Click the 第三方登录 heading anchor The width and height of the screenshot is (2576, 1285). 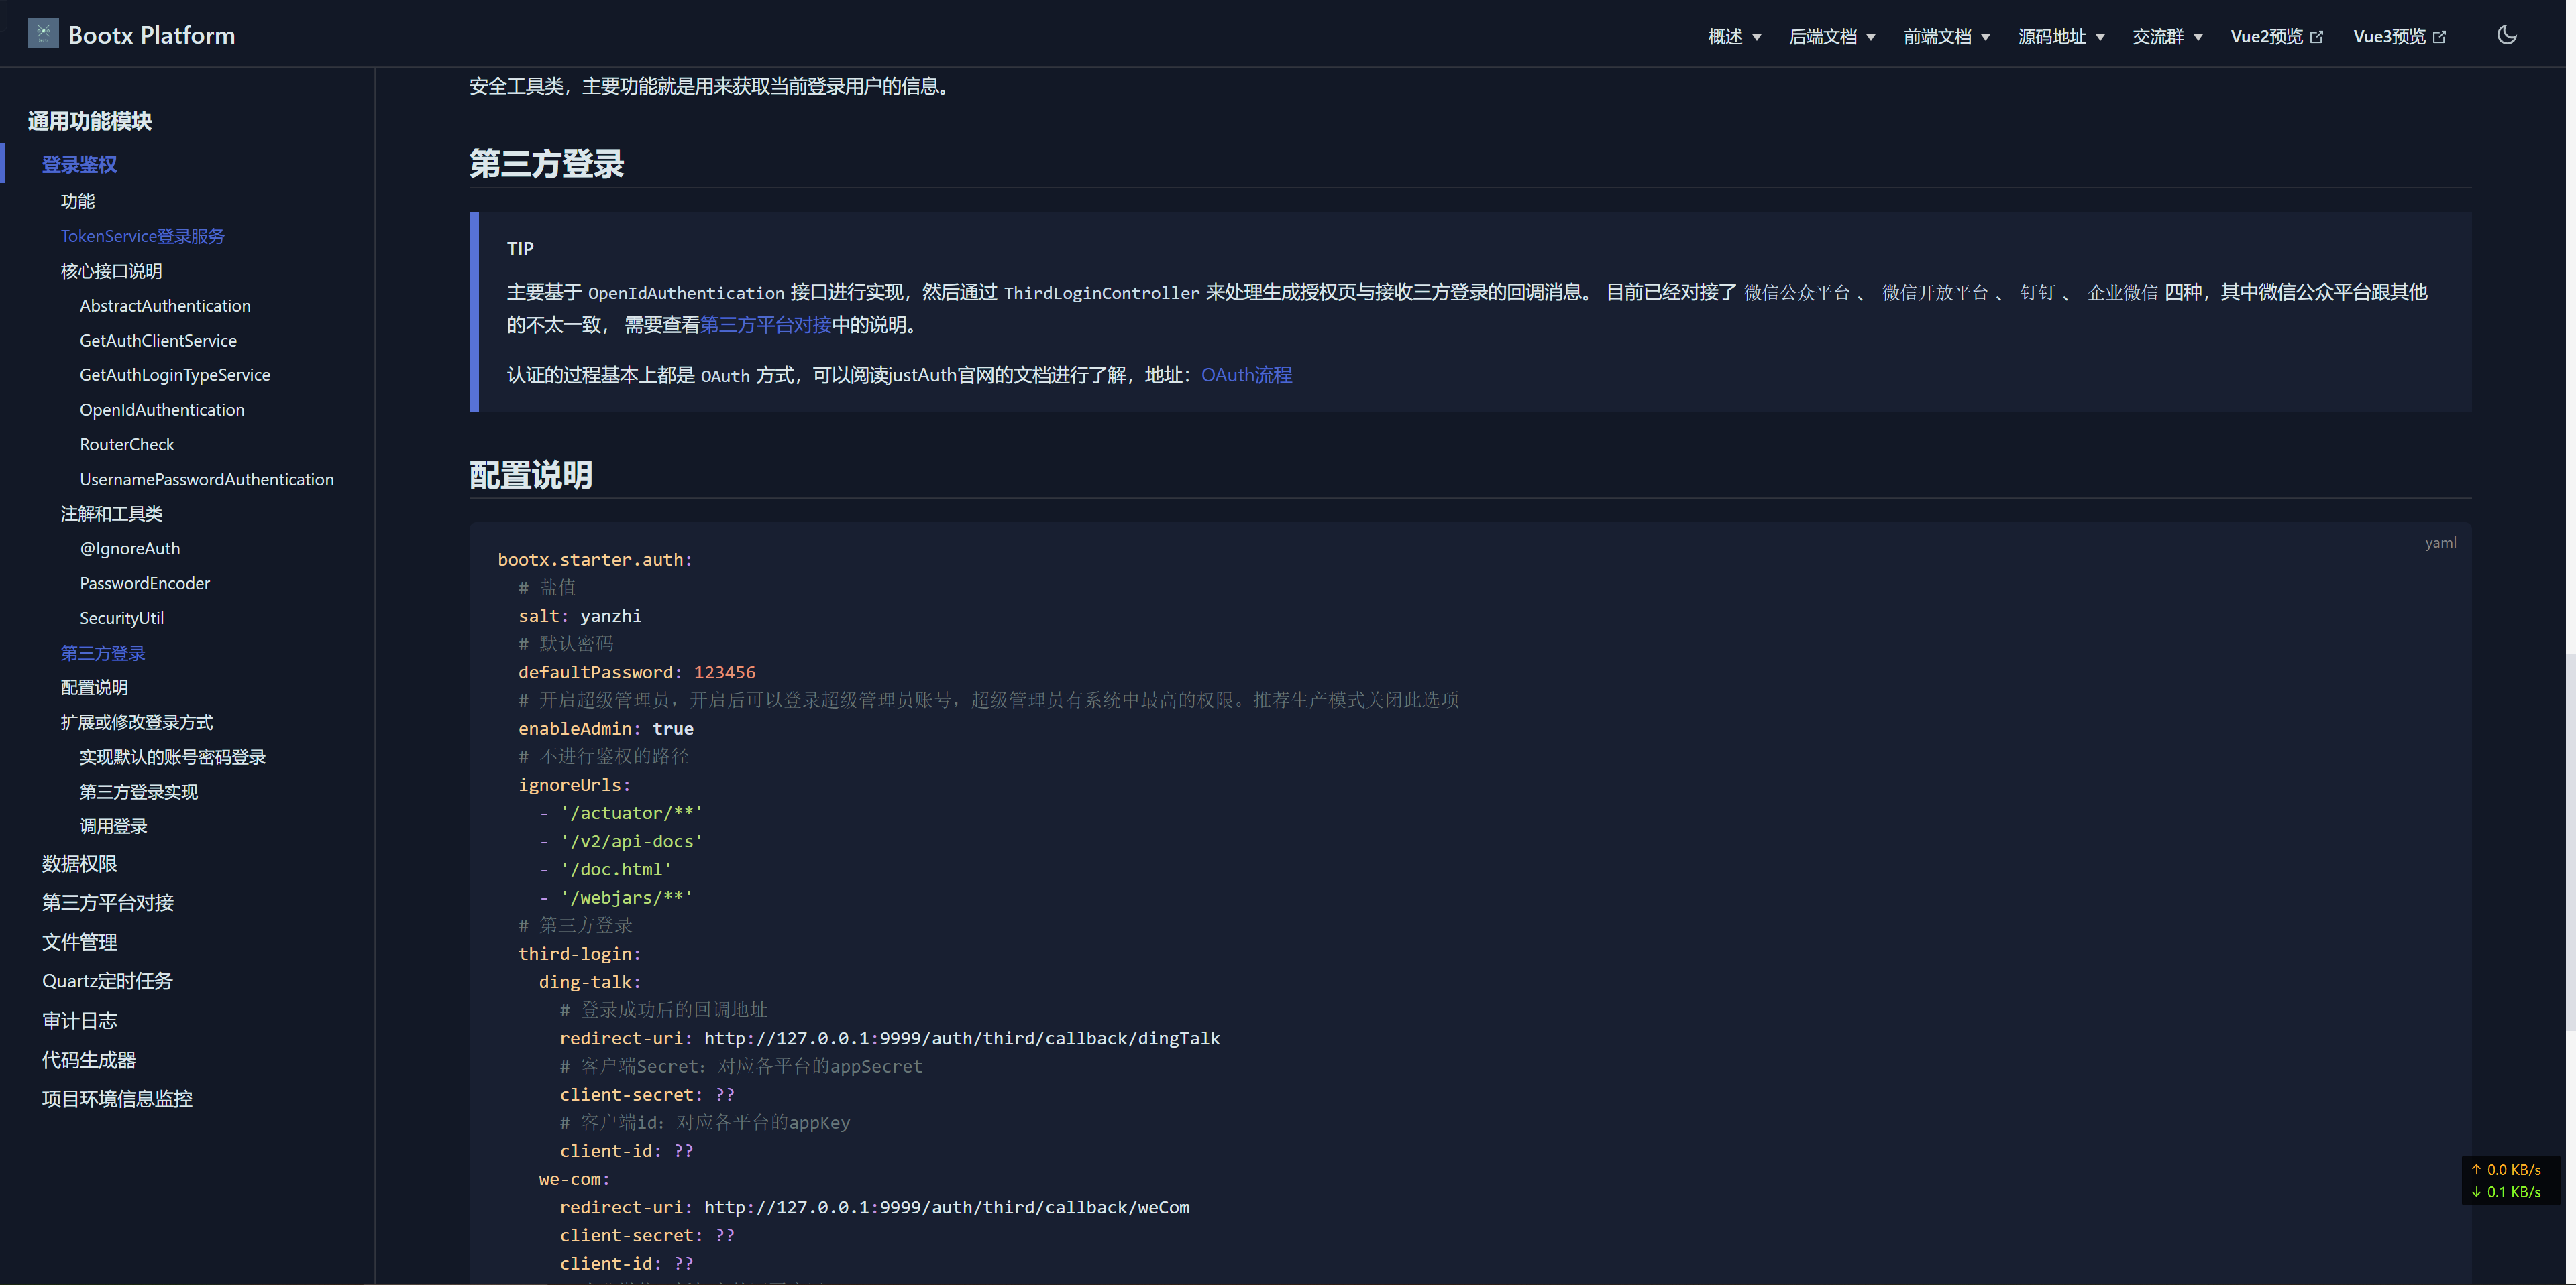click(546, 164)
